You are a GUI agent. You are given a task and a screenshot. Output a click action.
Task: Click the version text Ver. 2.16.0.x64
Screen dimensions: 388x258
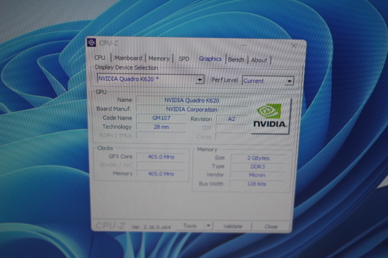pos(151,227)
